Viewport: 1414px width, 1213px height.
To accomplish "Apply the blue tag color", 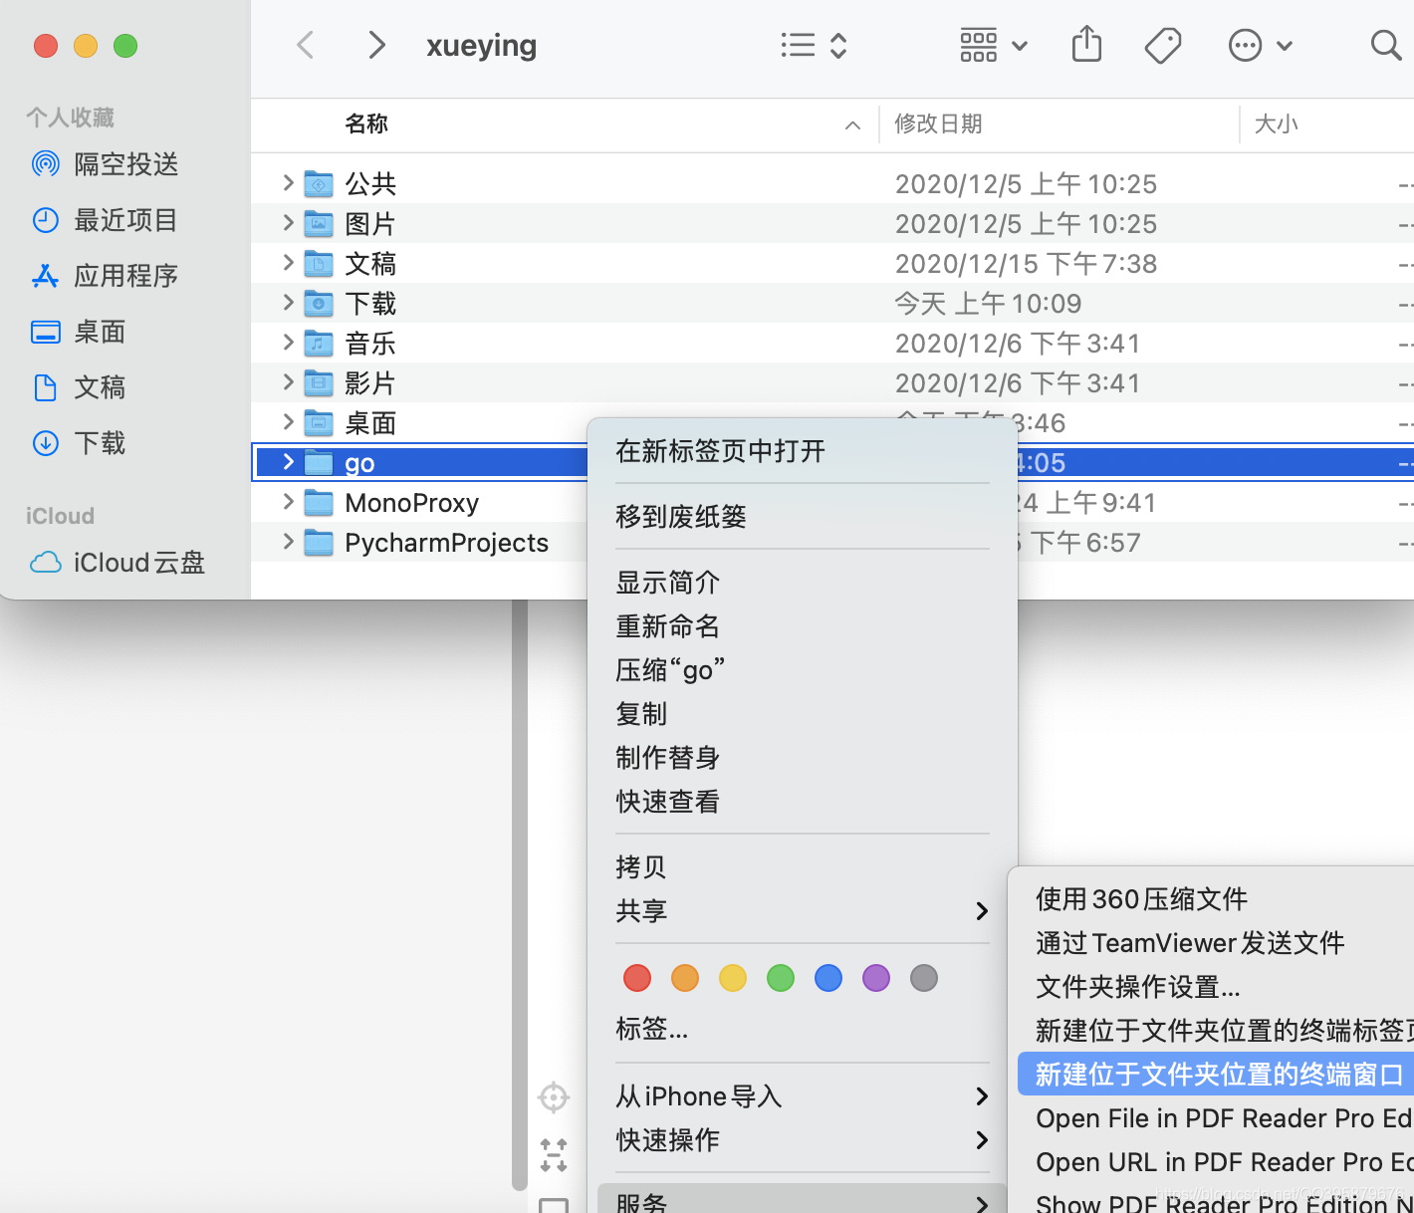I will click(x=828, y=978).
